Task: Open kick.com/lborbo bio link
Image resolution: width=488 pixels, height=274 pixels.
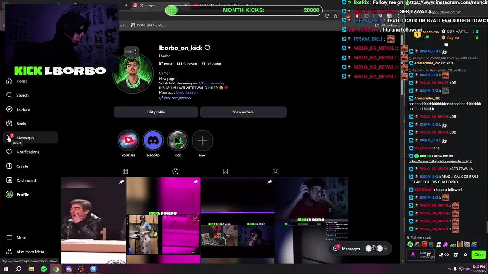Action: point(177,98)
